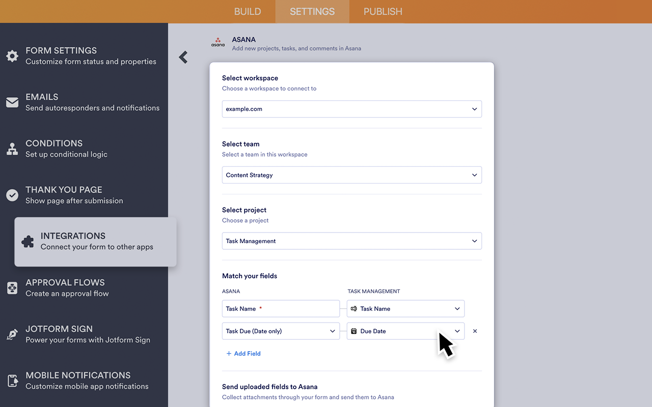This screenshot has height=407, width=652.
Task: Switch to the Publish tab
Action: pyautogui.click(x=383, y=12)
